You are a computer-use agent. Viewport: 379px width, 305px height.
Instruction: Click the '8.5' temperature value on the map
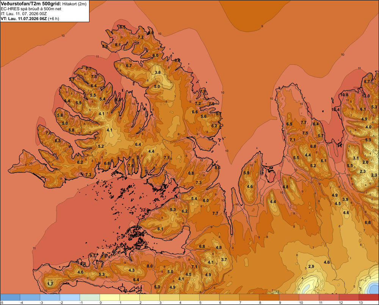click(122, 27)
